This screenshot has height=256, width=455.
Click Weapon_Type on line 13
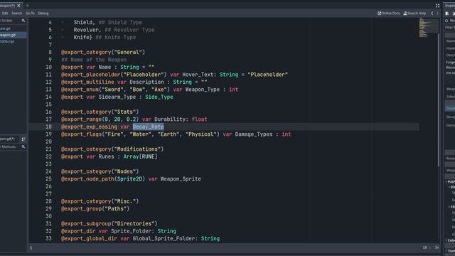click(203, 90)
